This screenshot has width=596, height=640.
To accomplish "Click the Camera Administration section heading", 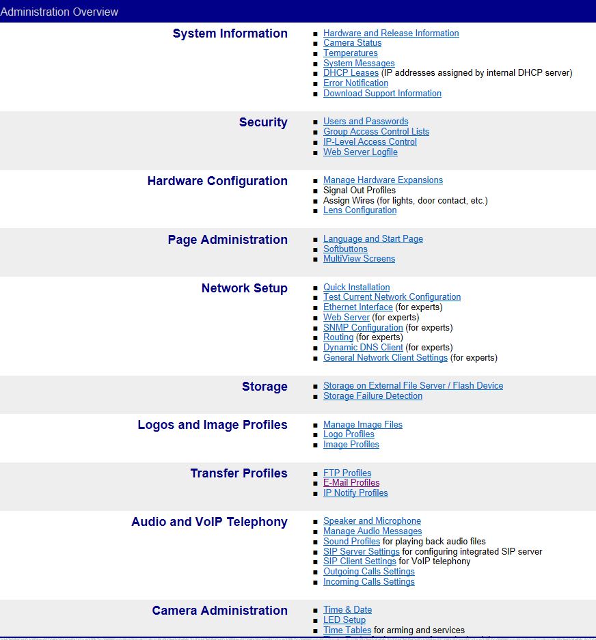I will pyautogui.click(x=220, y=611).
